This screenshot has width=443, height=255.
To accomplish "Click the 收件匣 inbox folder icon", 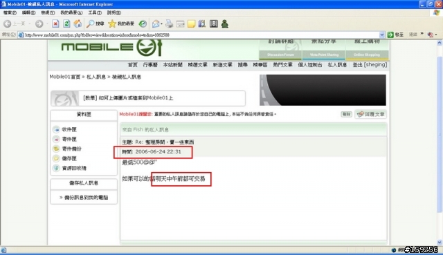I will (56, 129).
